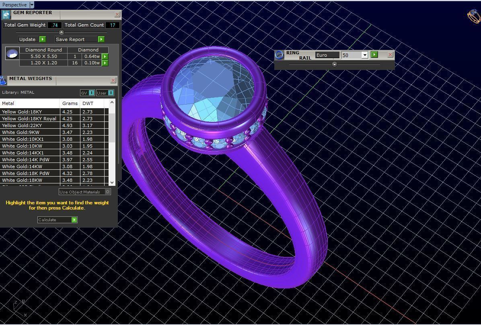This screenshot has height=325, width=481.
Task: Click the 3.97 grams cell
Action: tap(70, 160)
